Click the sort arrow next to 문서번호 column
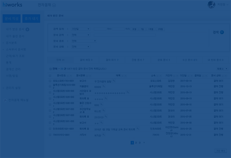The width and height of the screenshot is (231, 158). (x=68, y=76)
